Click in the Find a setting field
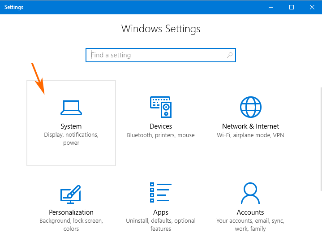The image size is (322, 246). tap(157, 56)
